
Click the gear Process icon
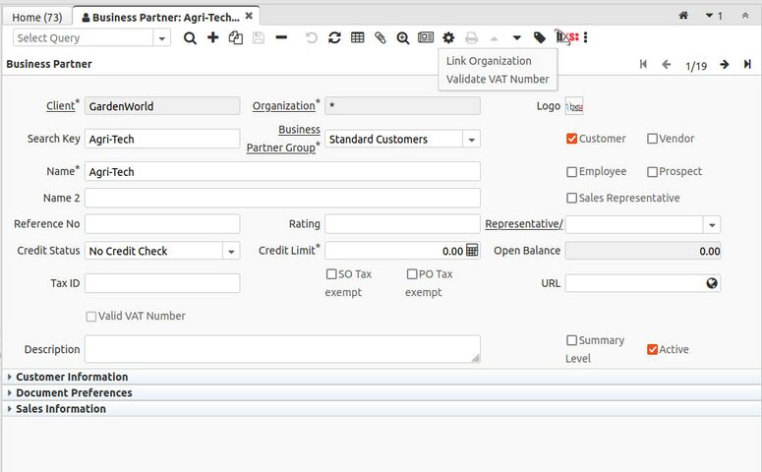click(448, 37)
